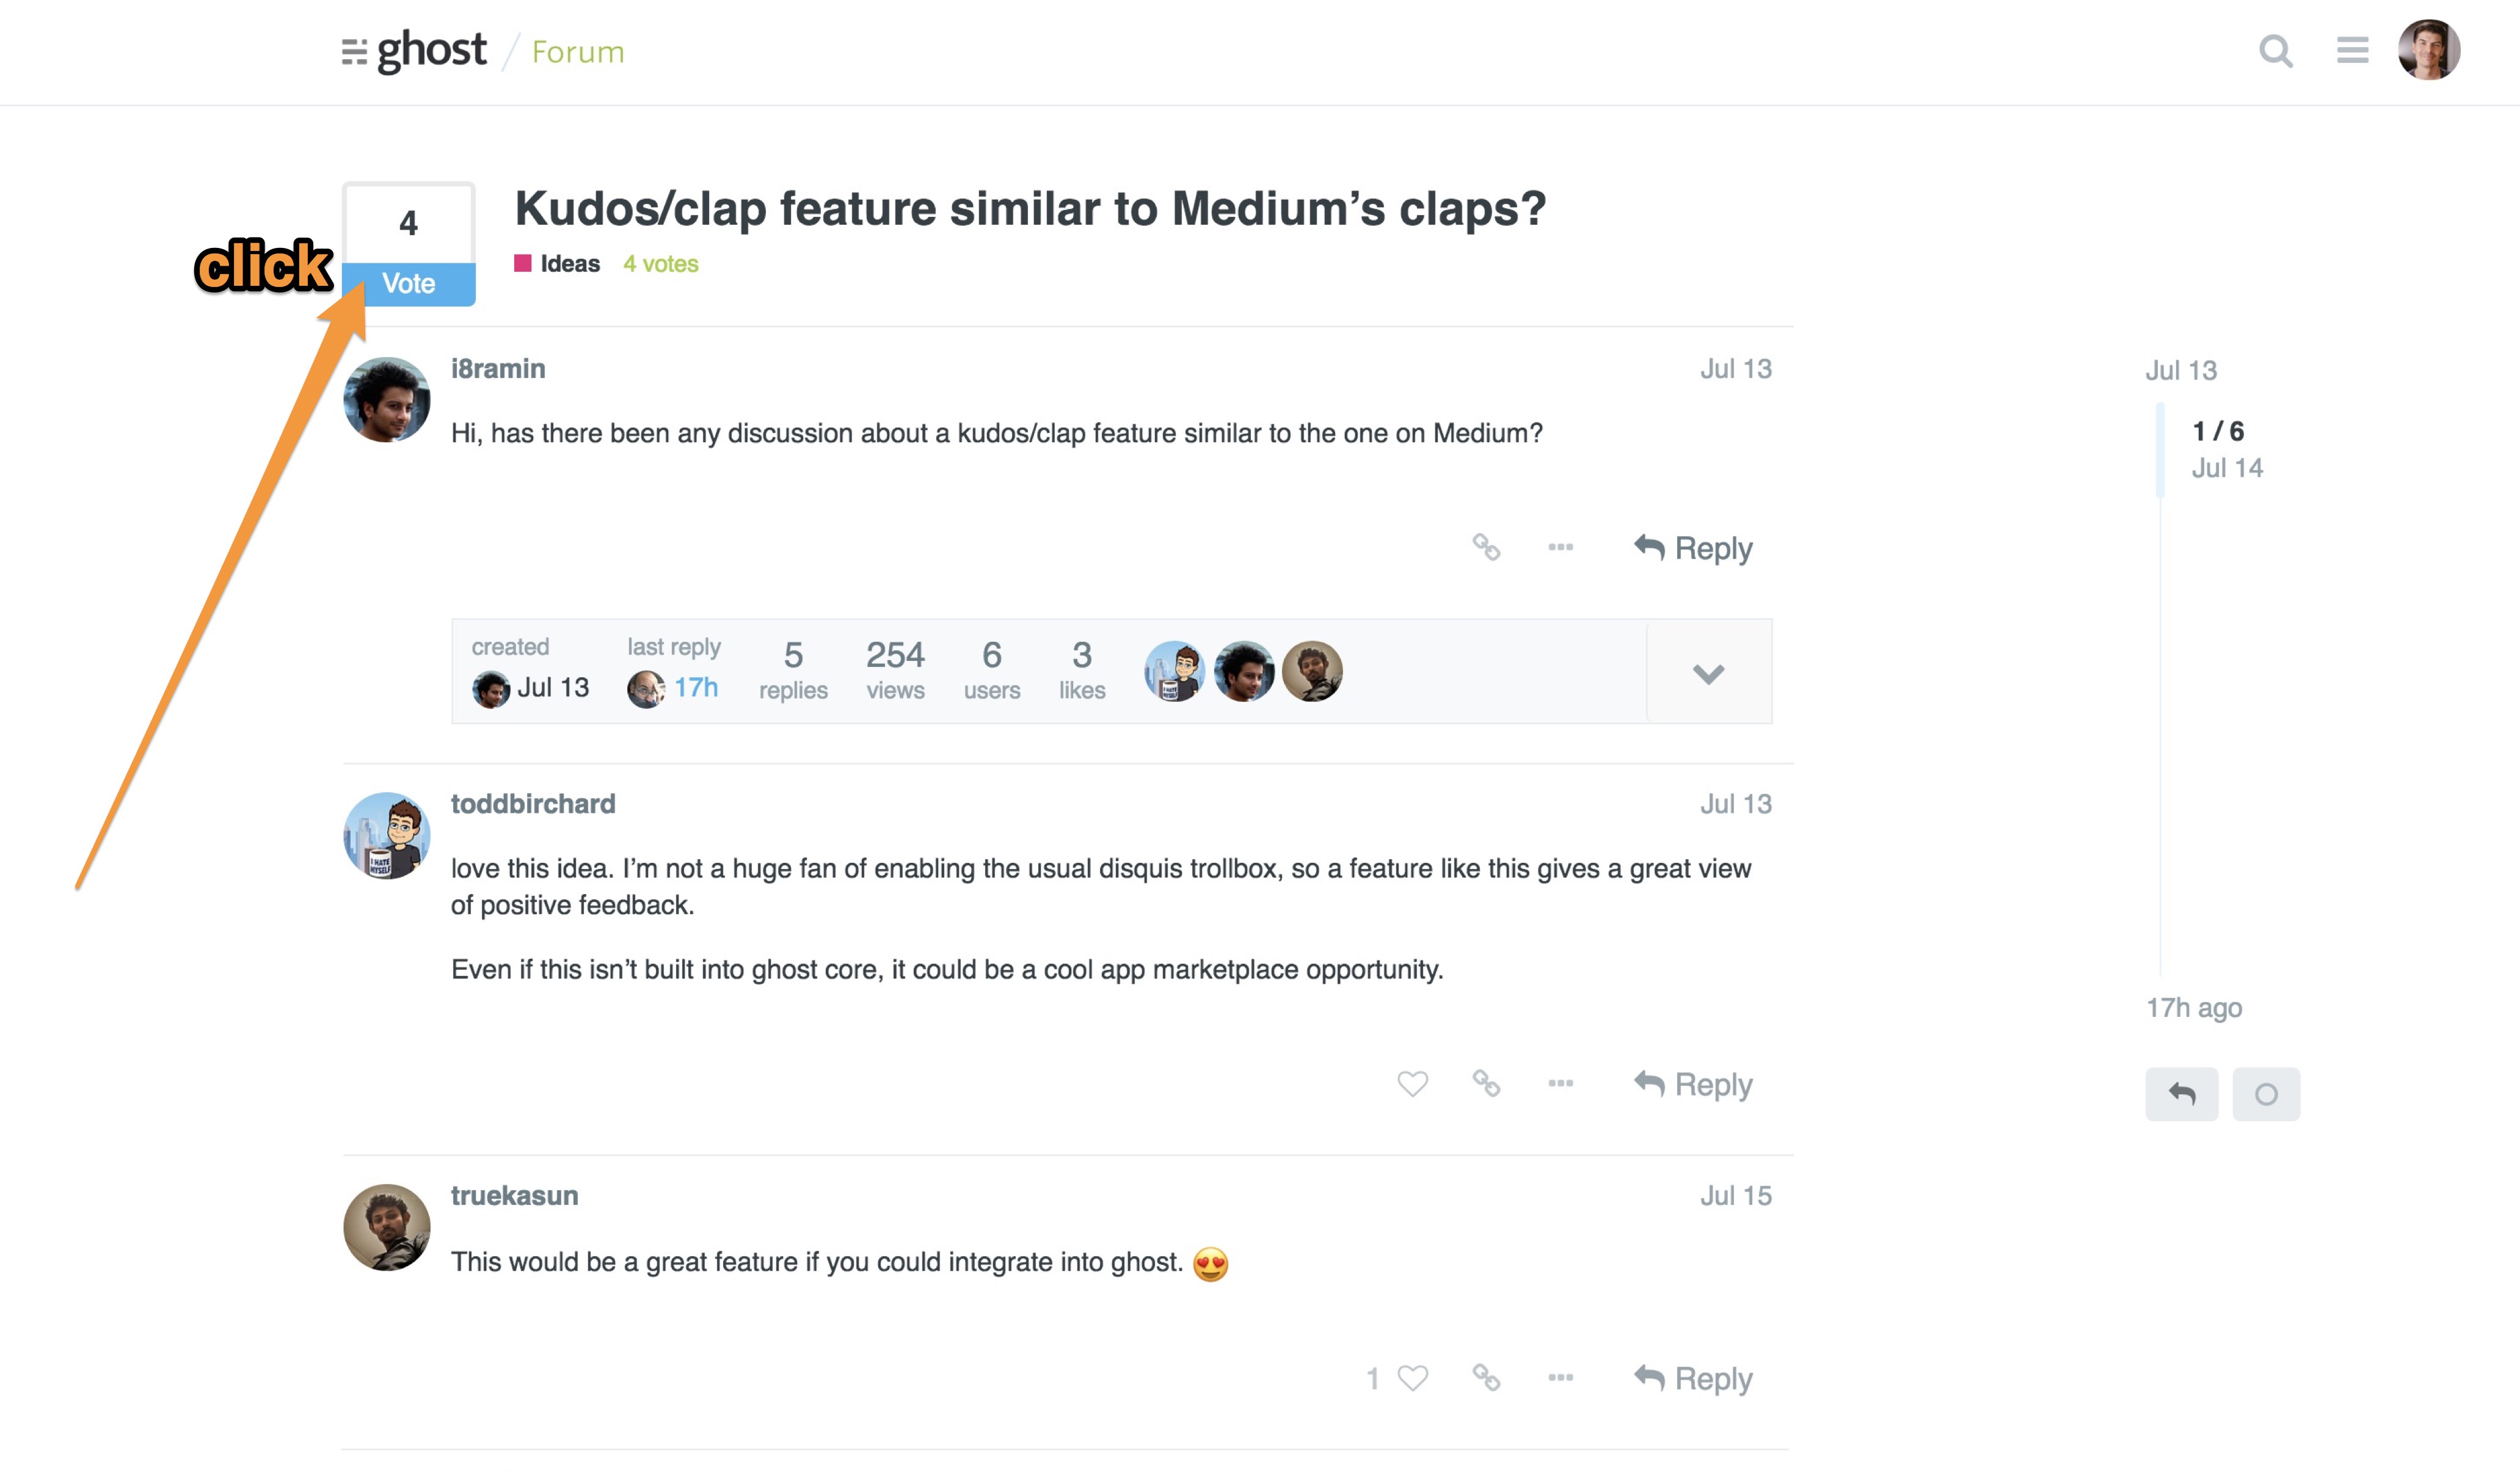Viewport: 2520px width, 1473px height.
Task: Click the current user avatar in header
Action: pos(2429,50)
